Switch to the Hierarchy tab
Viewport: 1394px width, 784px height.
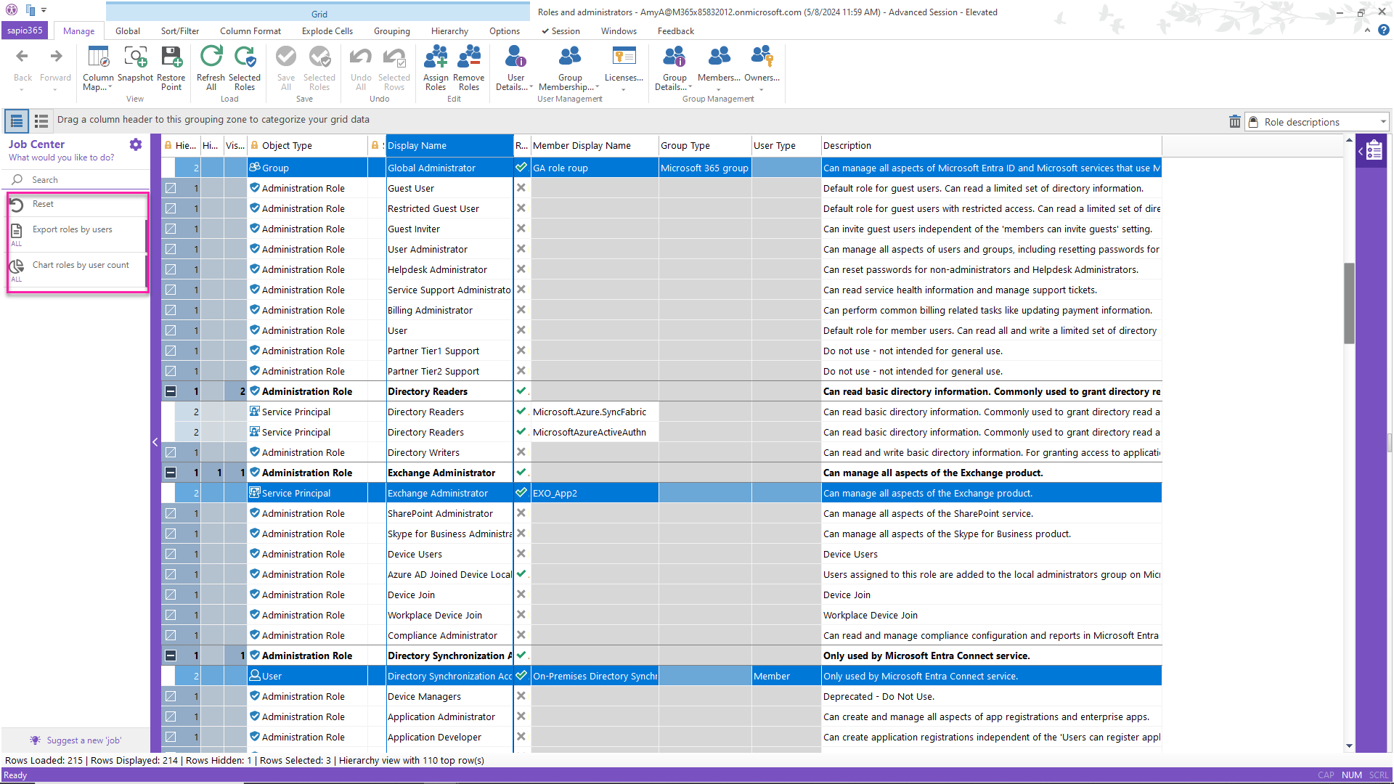tap(449, 31)
